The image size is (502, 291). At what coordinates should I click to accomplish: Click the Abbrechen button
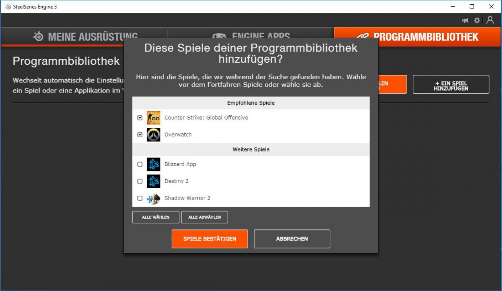[x=292, y=239]
